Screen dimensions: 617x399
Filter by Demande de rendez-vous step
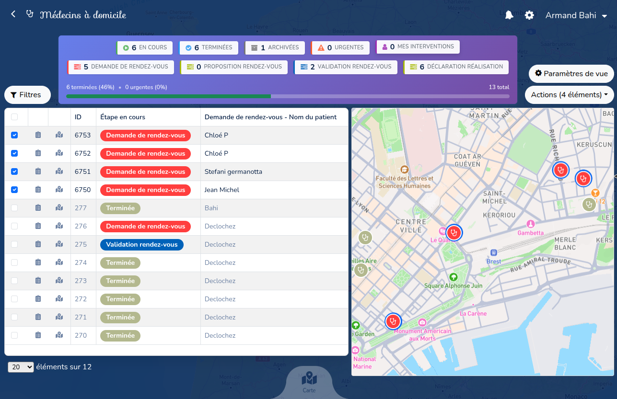coord(120,67)
